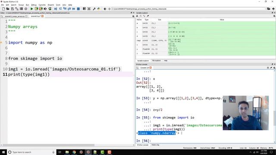Select the img1 variable row
This screenshot has height=155, width=276.
[206, 40]
